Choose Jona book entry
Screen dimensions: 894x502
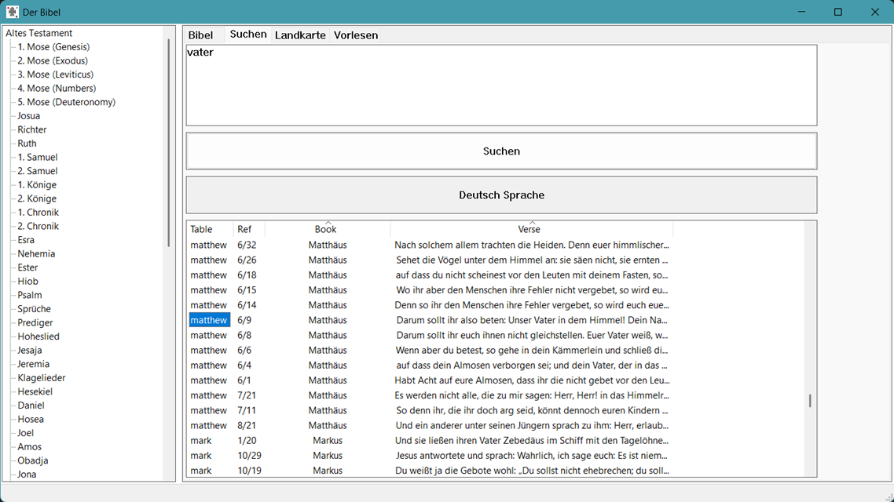click(x=27, y=475)
